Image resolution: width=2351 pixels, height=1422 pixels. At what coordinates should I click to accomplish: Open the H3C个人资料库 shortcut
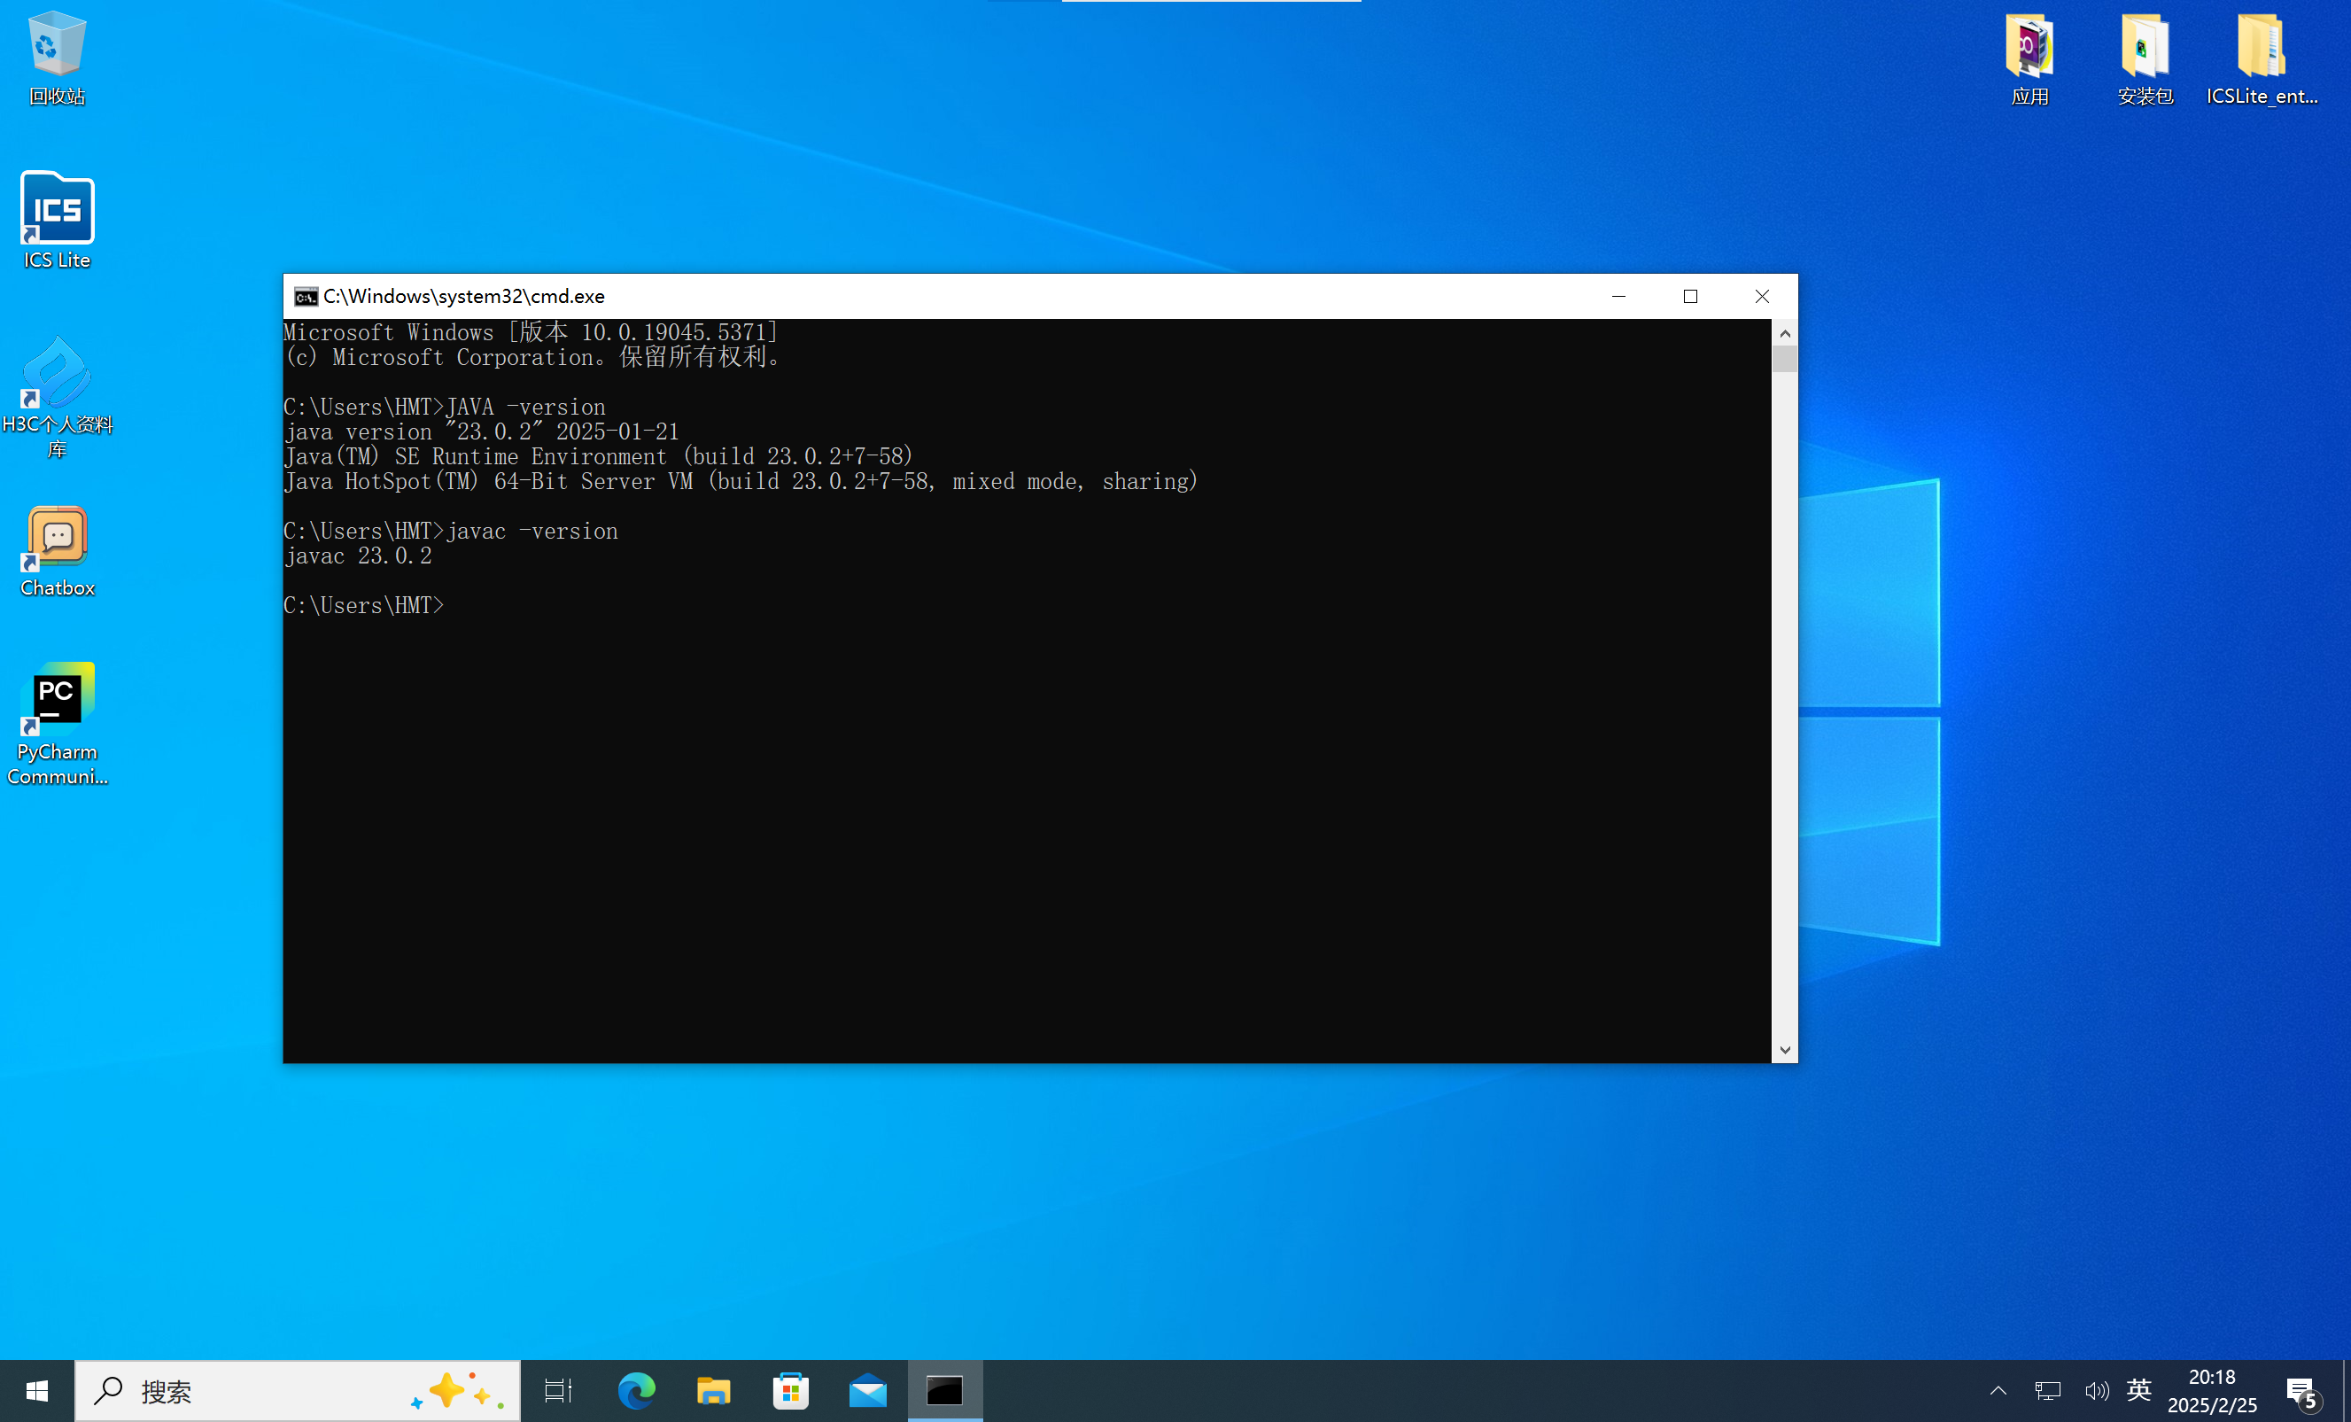[x=58, y=374]
